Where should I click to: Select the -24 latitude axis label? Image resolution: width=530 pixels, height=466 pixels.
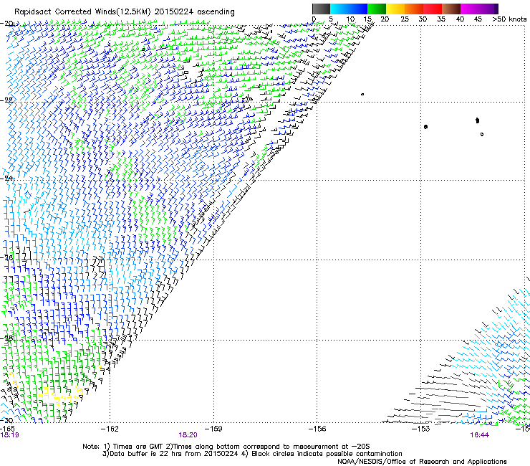[6, 178]
